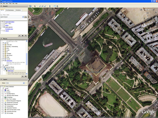The image size is (158, 118).
Task: Click the Primary Database folder icon
Action: pos(4,87)
